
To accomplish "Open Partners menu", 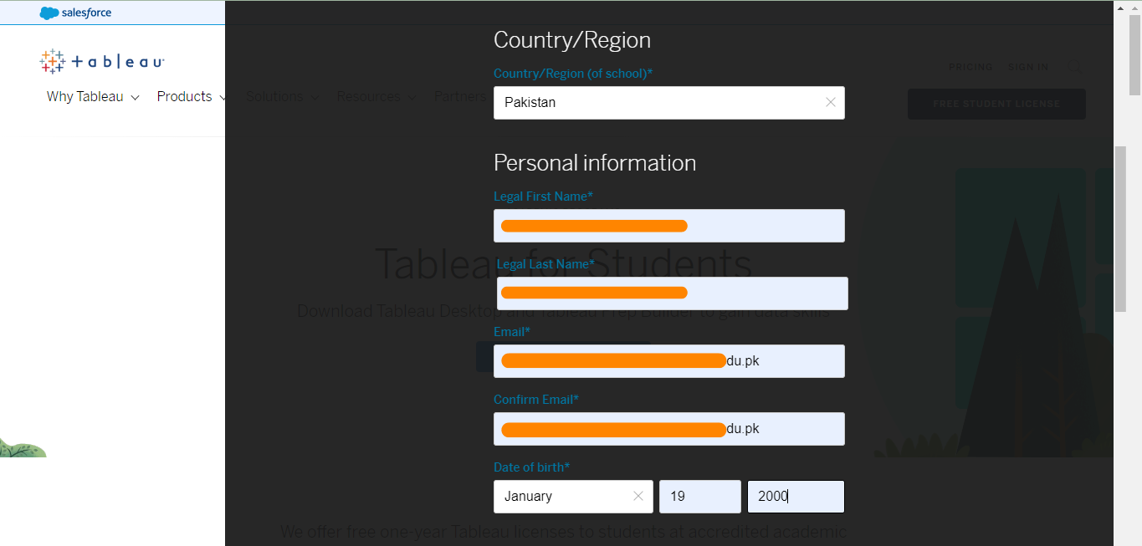I will 460,97.
